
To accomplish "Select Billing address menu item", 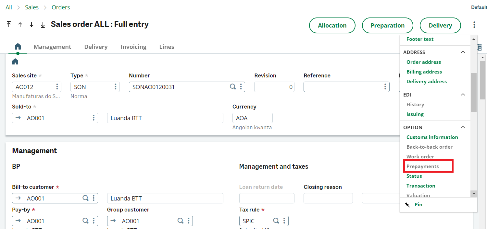I will (x=424, y=72).
